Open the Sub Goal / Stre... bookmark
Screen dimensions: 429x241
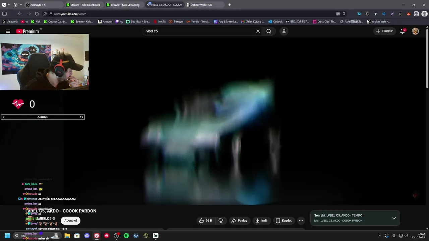click(138, 21)
